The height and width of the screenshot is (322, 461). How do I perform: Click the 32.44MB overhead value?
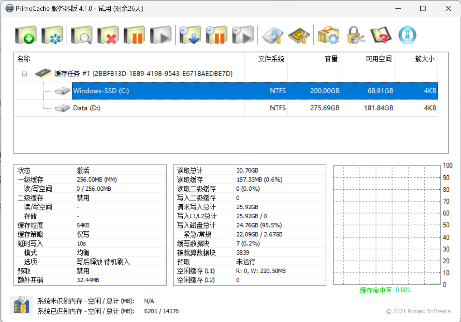coord(88,280)
